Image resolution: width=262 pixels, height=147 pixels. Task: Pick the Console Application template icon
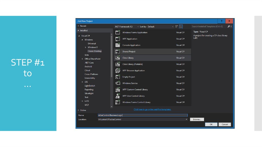(118, 45)
